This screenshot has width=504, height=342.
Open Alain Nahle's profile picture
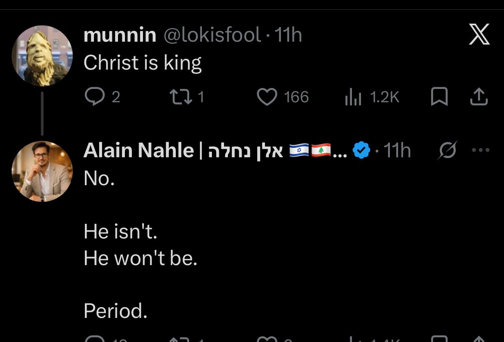coord(42,171)
